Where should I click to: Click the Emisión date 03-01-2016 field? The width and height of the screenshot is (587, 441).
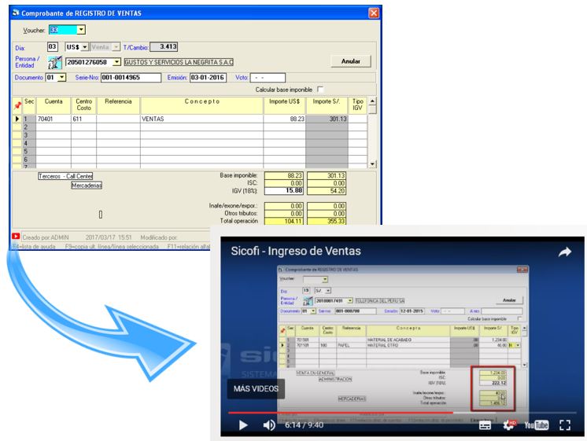click(x=208, y=77)
